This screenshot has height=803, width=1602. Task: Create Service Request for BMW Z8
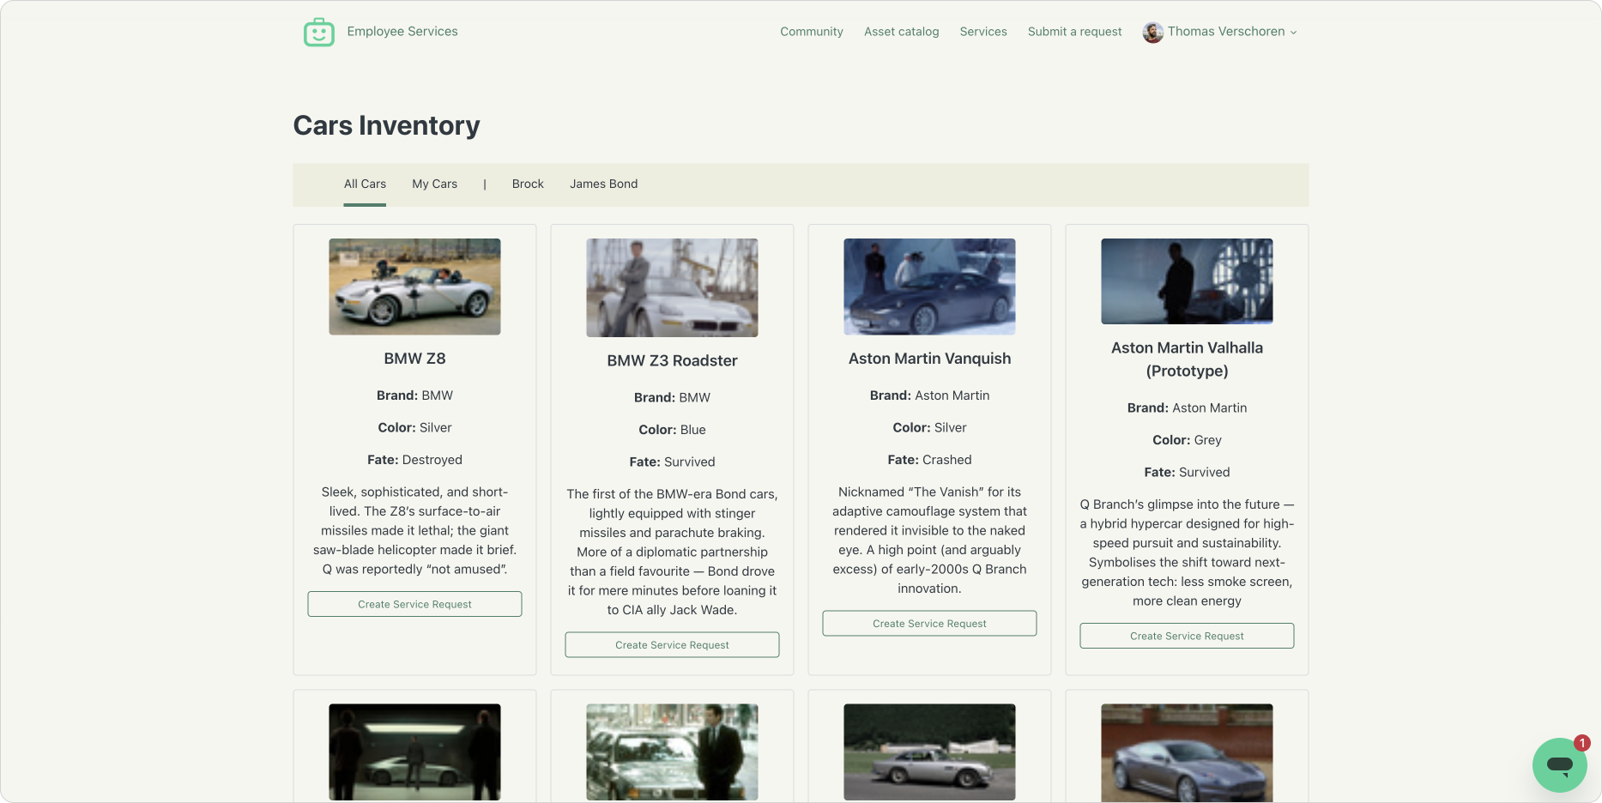pos(414,604)
